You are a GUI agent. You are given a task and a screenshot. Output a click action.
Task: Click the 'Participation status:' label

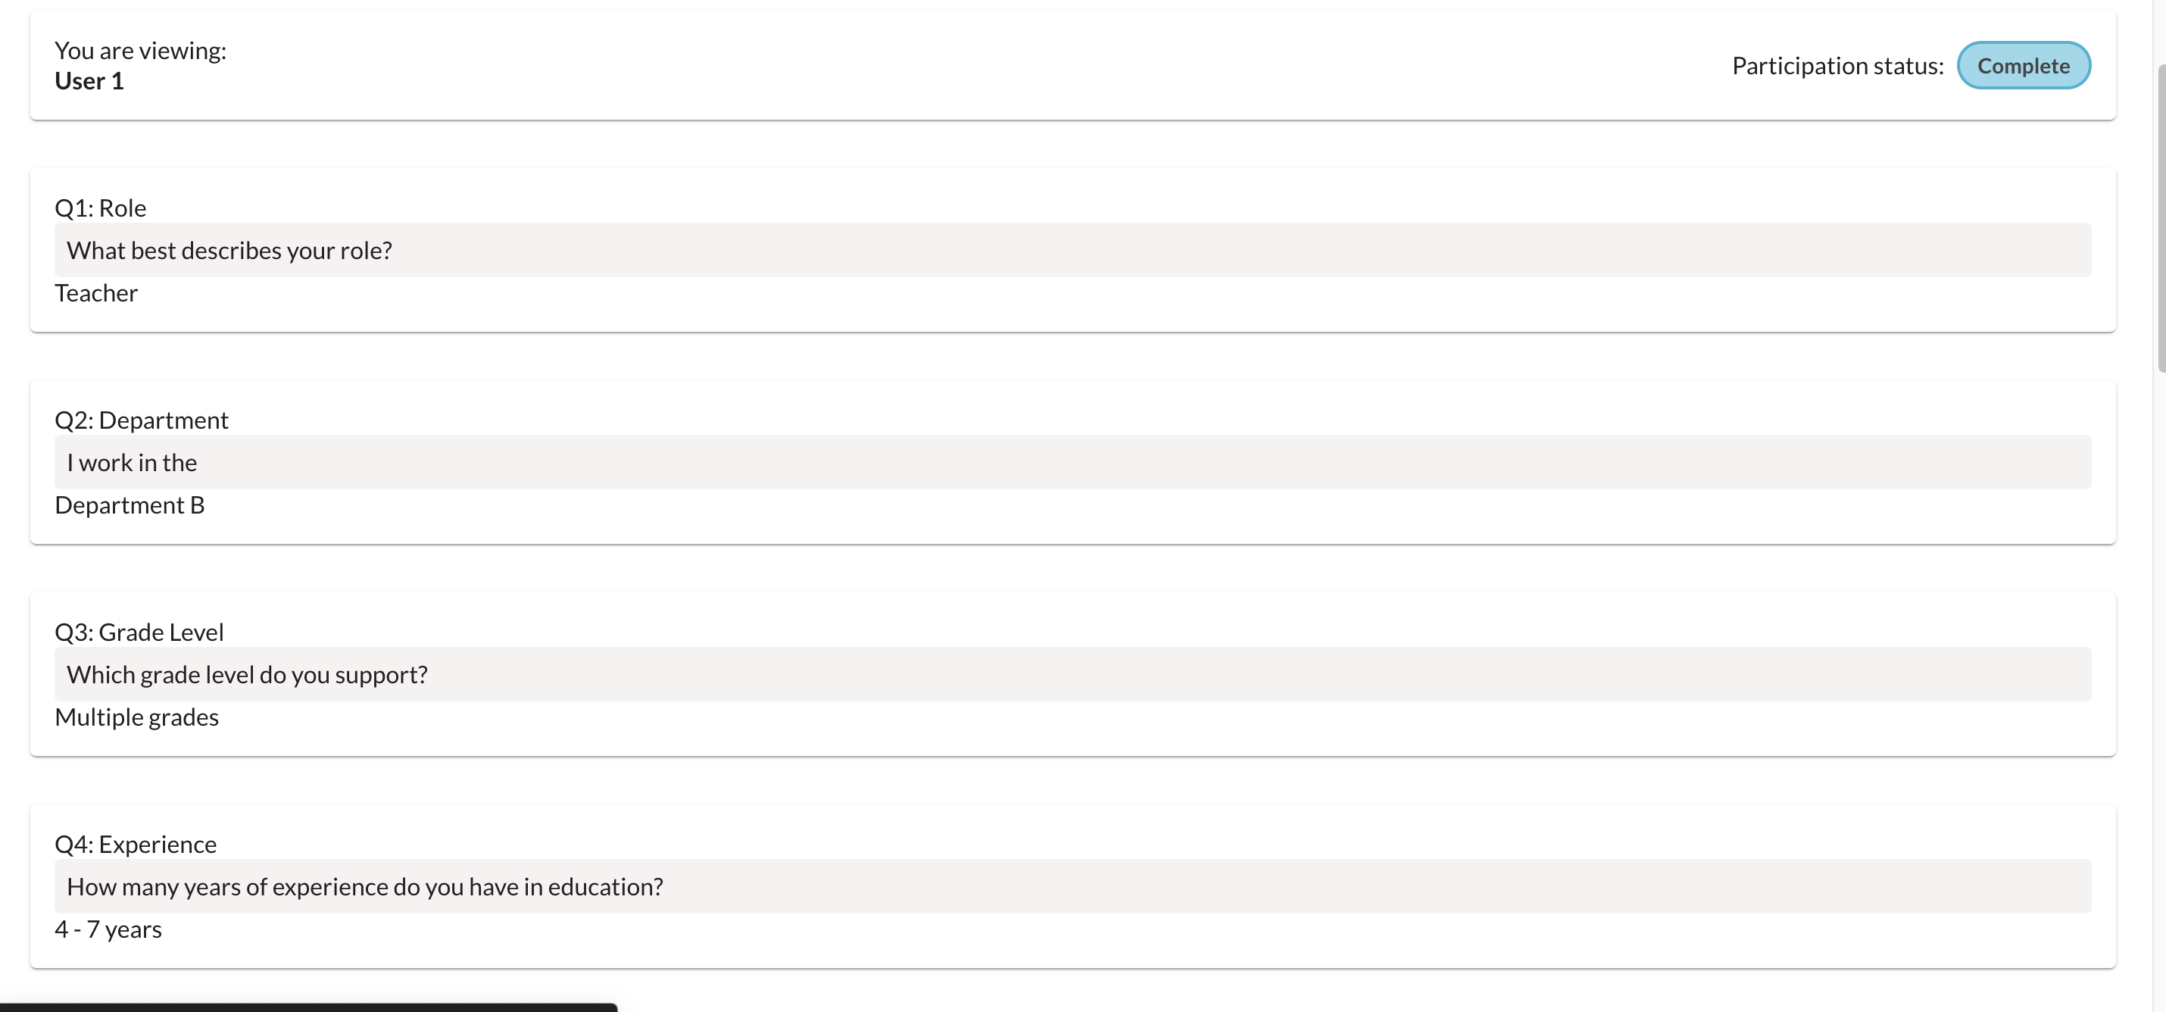pyautogui.click(x=1837, y=66)
